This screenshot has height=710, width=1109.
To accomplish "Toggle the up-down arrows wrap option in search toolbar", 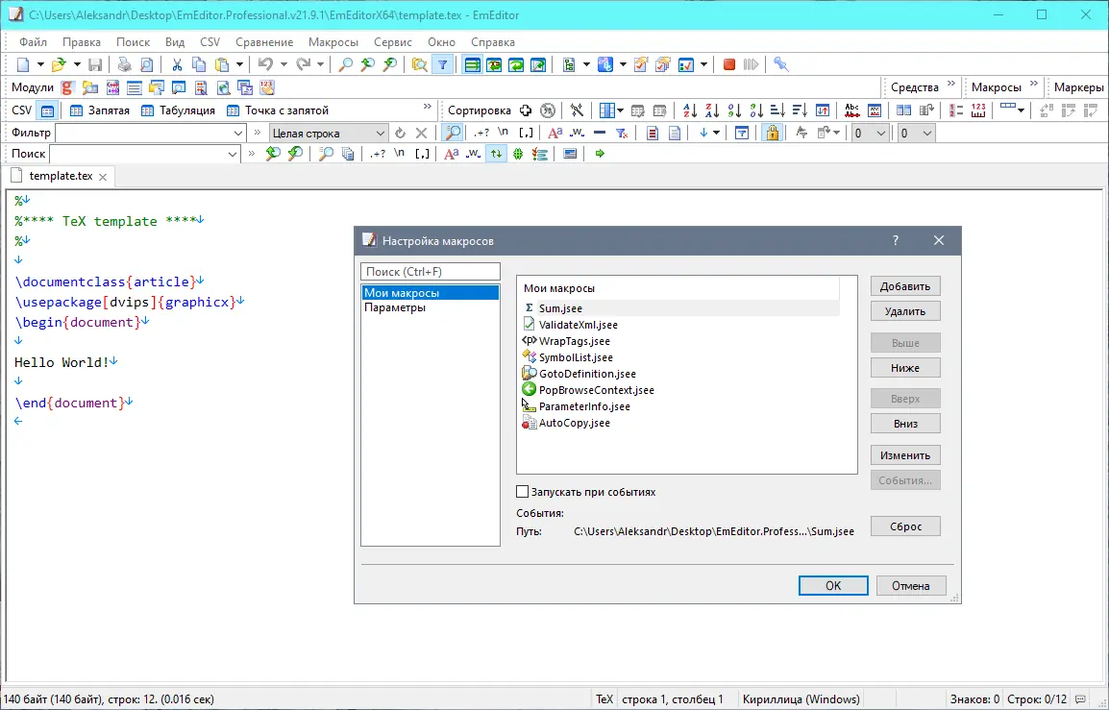I will coord(497,154).
